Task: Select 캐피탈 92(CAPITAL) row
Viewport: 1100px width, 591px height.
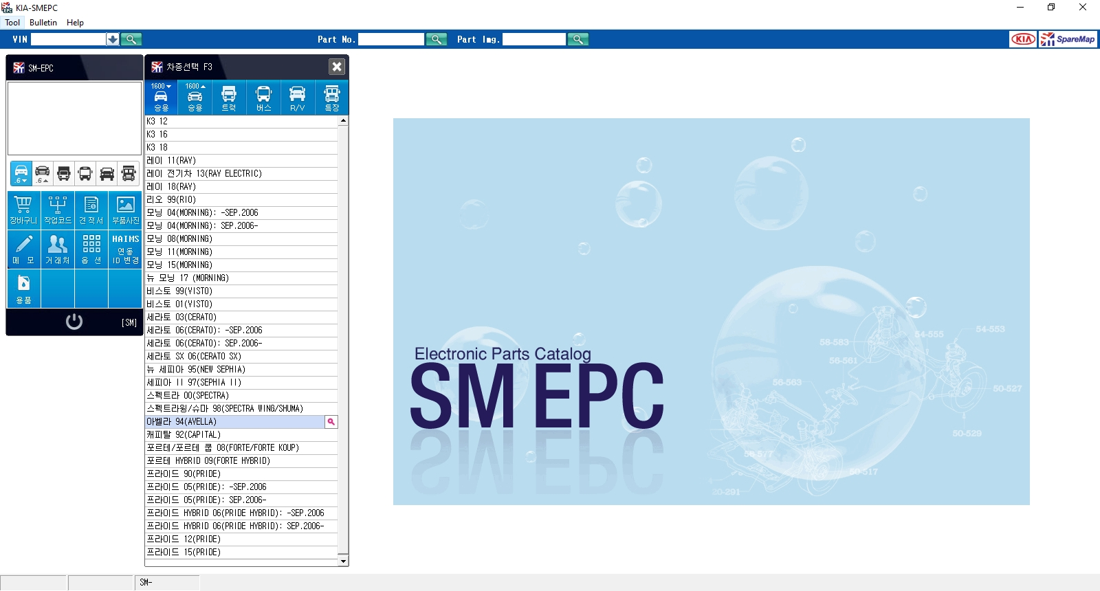Action: pyautogui.click(x=241, y=434)
